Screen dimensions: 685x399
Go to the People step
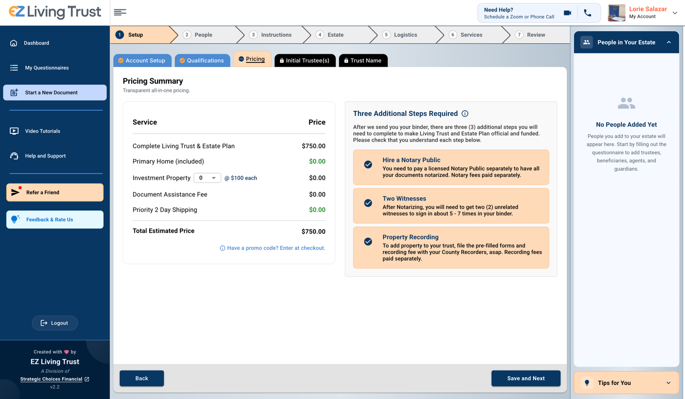pyautogui.click(x=208, y=35)
